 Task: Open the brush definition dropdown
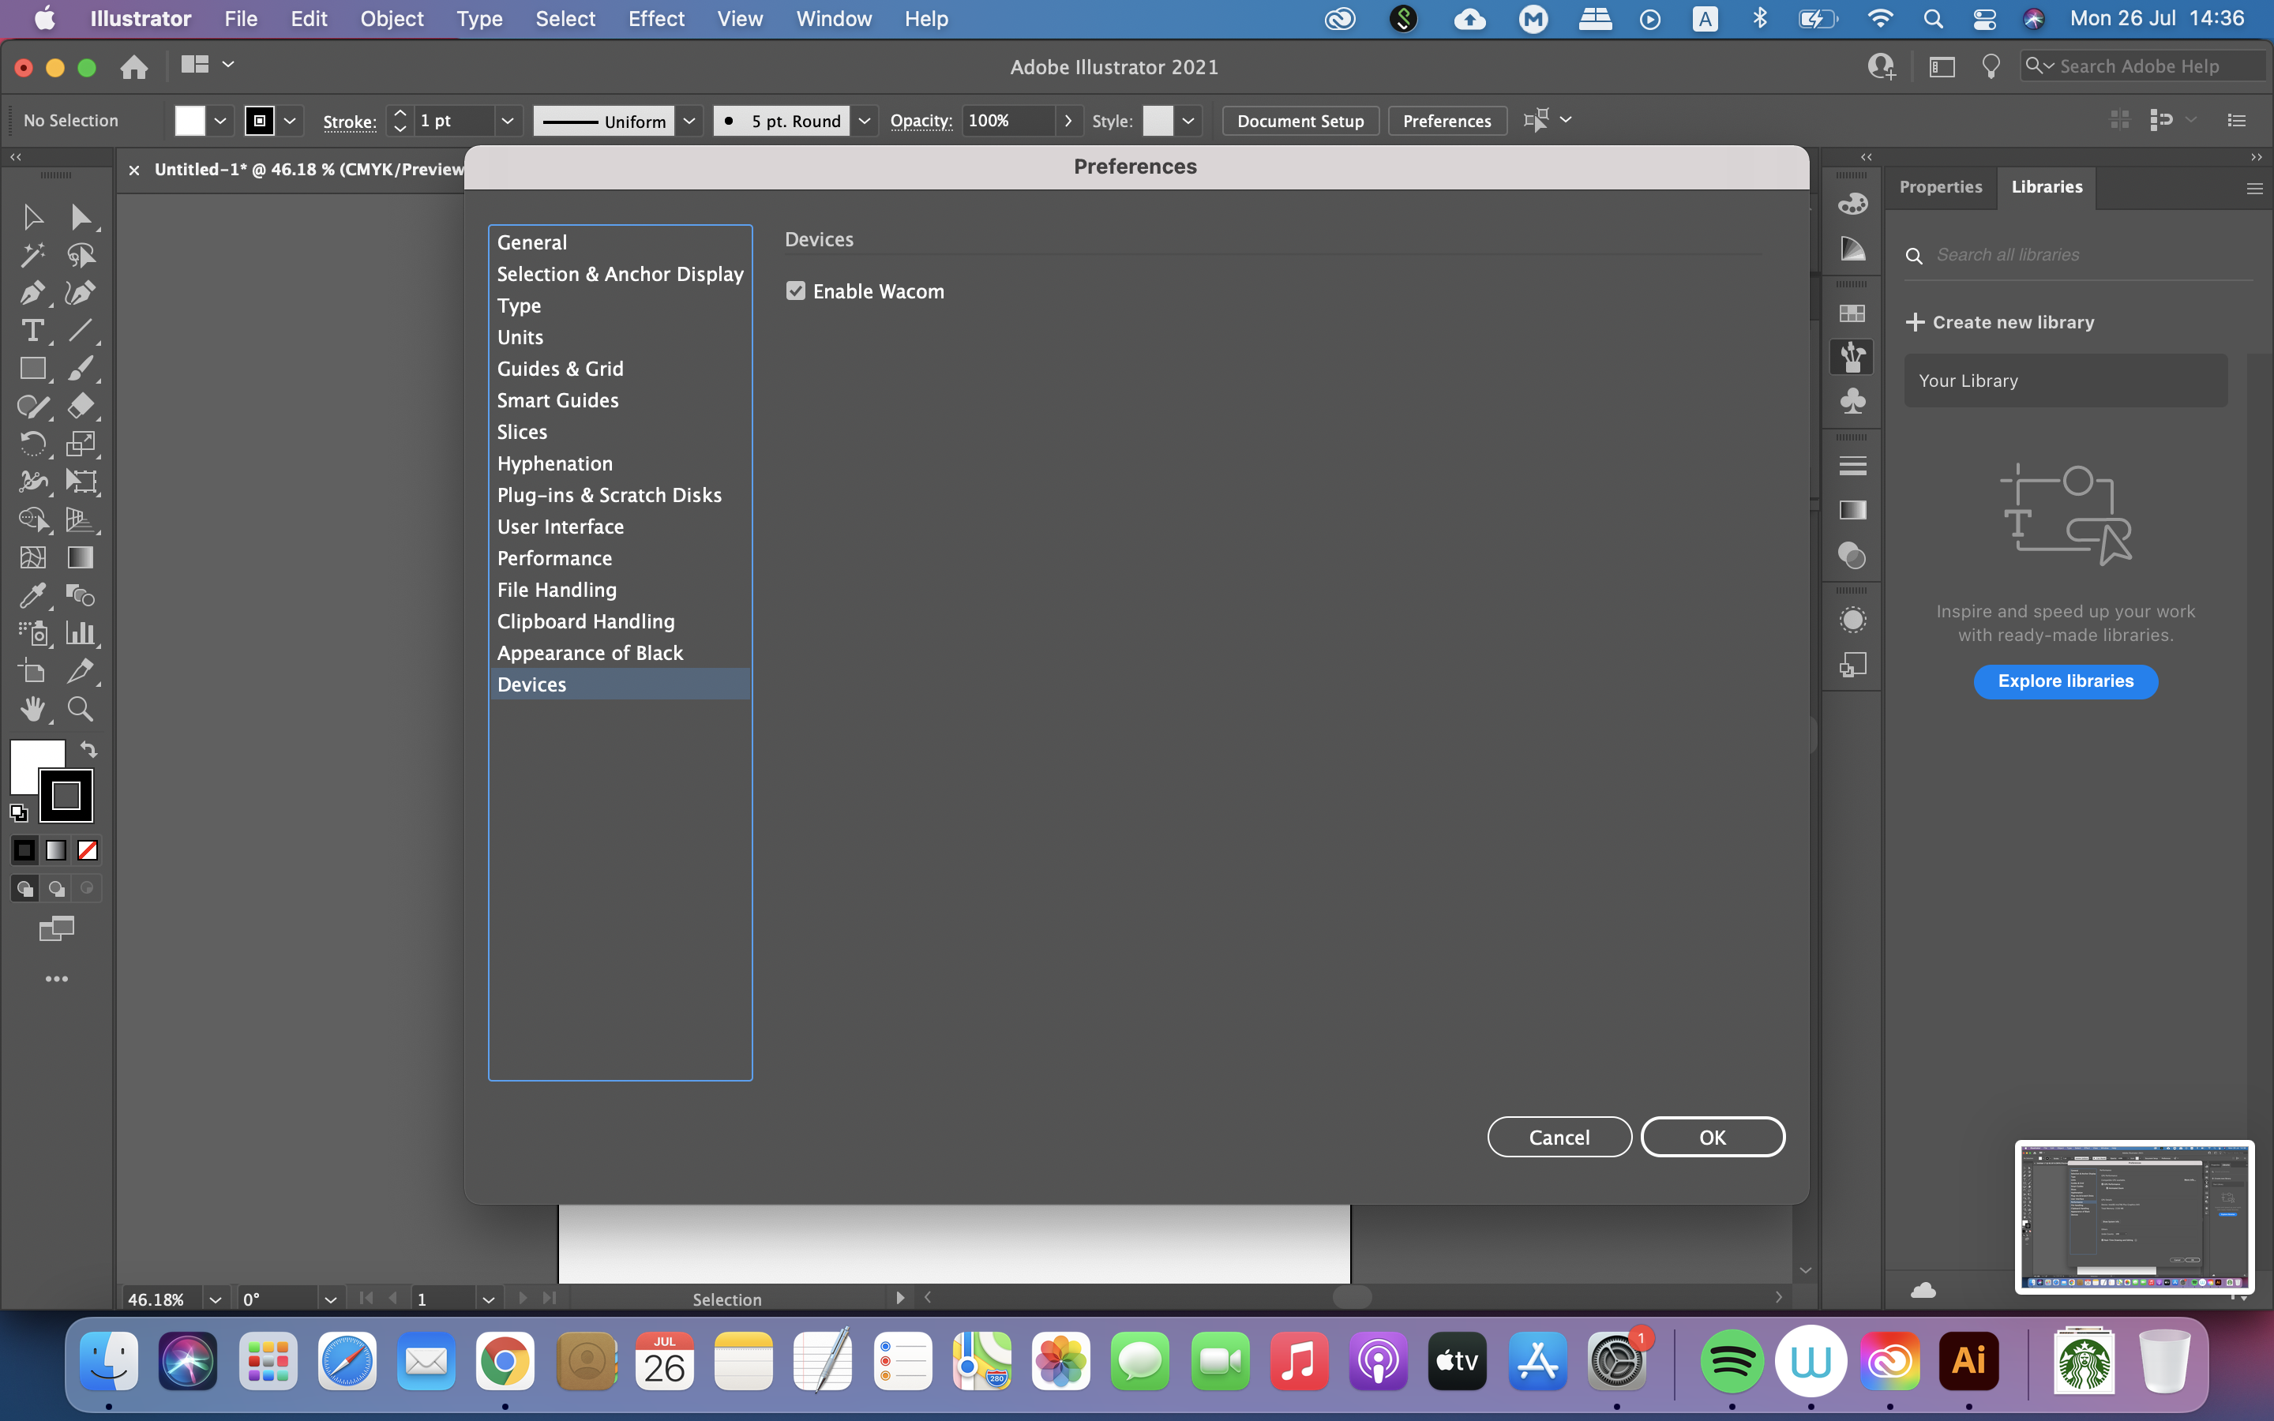point(864,120)
